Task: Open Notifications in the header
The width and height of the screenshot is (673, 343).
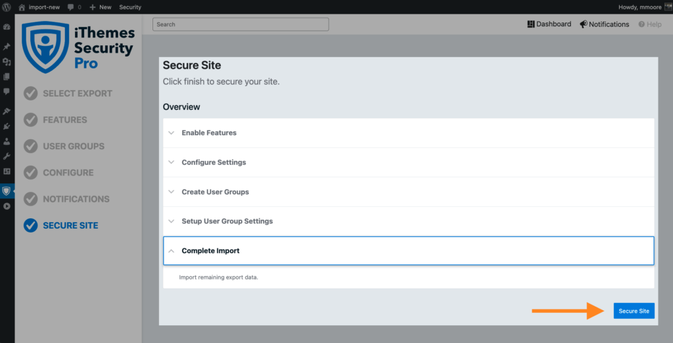Action: pyautogui.click(x=605, y=24)
